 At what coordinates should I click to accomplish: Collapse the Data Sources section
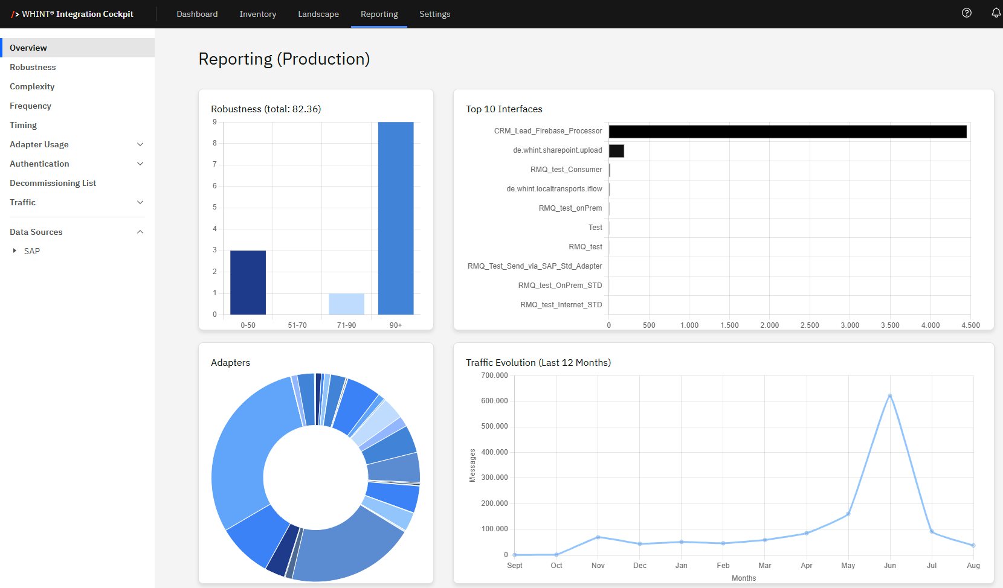click(x=140, y=232)
